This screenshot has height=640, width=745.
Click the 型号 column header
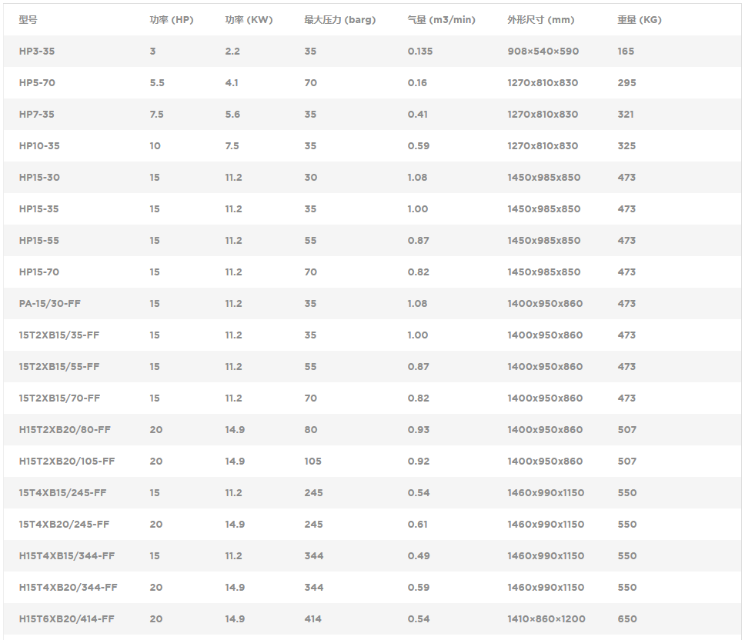click(x=28, y=20)
